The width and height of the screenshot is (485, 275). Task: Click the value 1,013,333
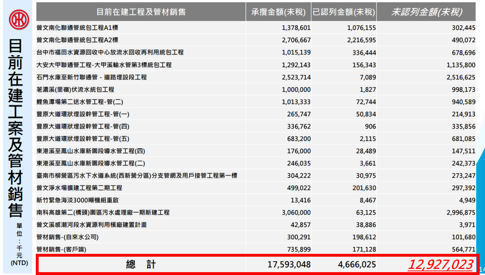click(296, 102)
